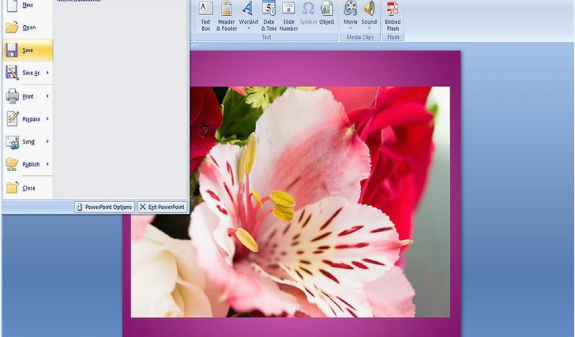Select the flower picture on the slide
The width and height of the screenshot is (575, 337).
[290, 202]
